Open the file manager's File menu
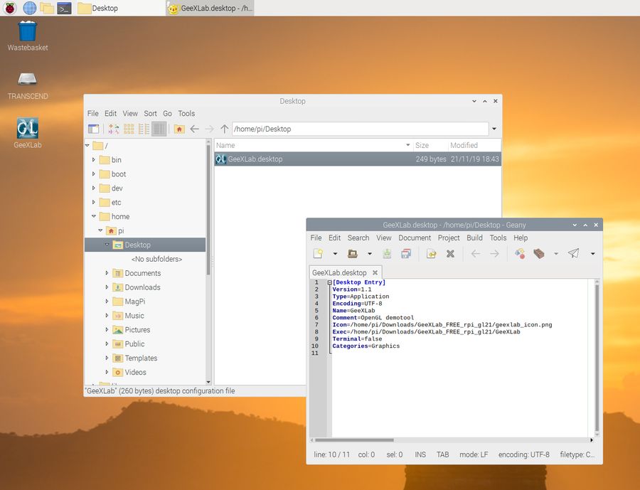640x490 pixels. (92, 114)
